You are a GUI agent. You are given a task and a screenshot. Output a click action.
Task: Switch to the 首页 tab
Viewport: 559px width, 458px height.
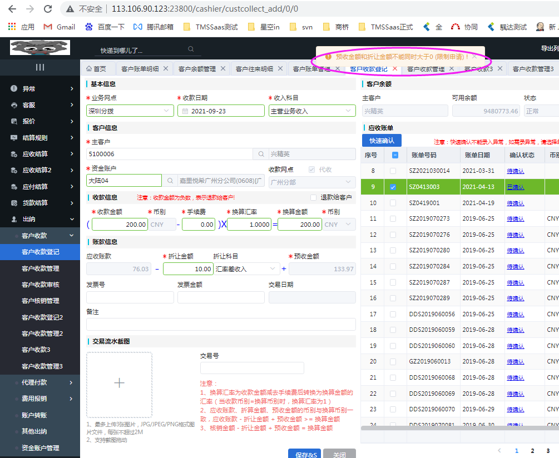pos(97,69)
